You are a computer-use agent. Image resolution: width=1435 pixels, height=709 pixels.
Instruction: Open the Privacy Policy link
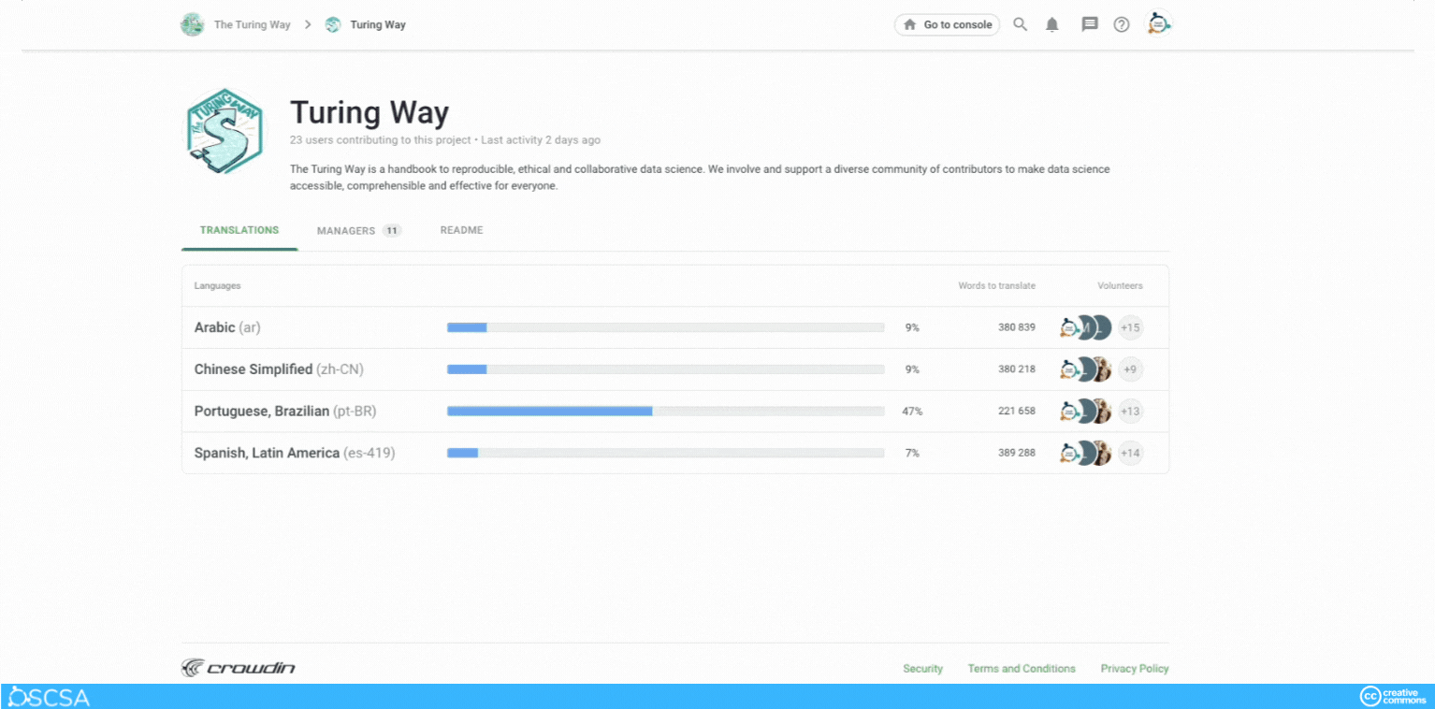point(1134,668)
